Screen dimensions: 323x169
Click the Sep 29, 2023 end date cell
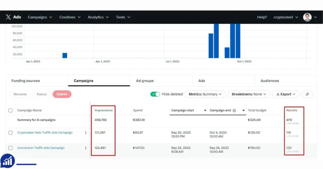(x=219, y=150)
